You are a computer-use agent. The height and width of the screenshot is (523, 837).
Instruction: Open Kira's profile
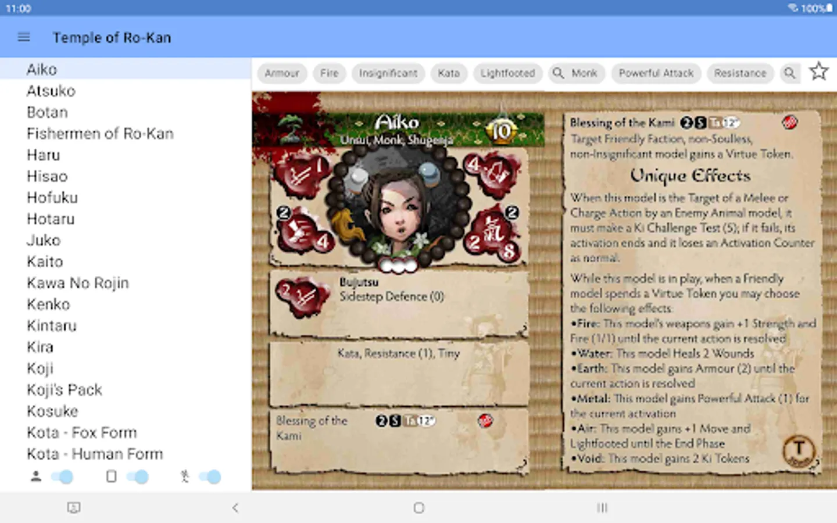pos(126,347)
